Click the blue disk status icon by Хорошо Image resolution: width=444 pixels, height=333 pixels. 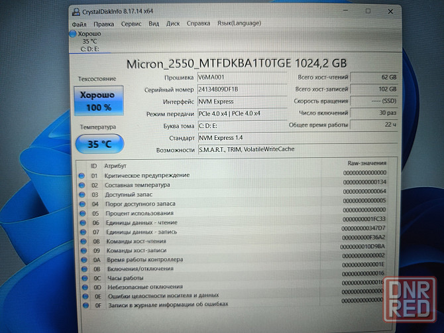73,34
